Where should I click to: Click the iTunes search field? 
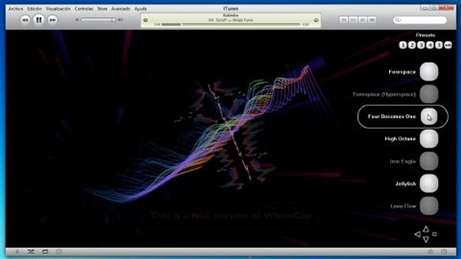(420, 20)
